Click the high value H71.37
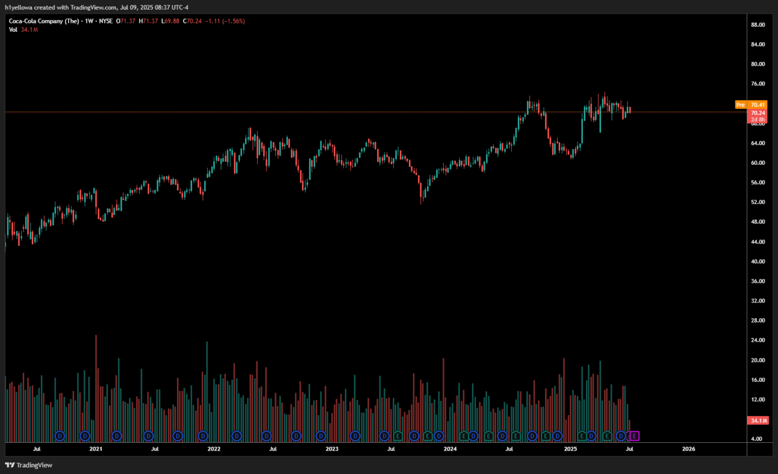The image size is (778, 474). click(x=149, y=21)
